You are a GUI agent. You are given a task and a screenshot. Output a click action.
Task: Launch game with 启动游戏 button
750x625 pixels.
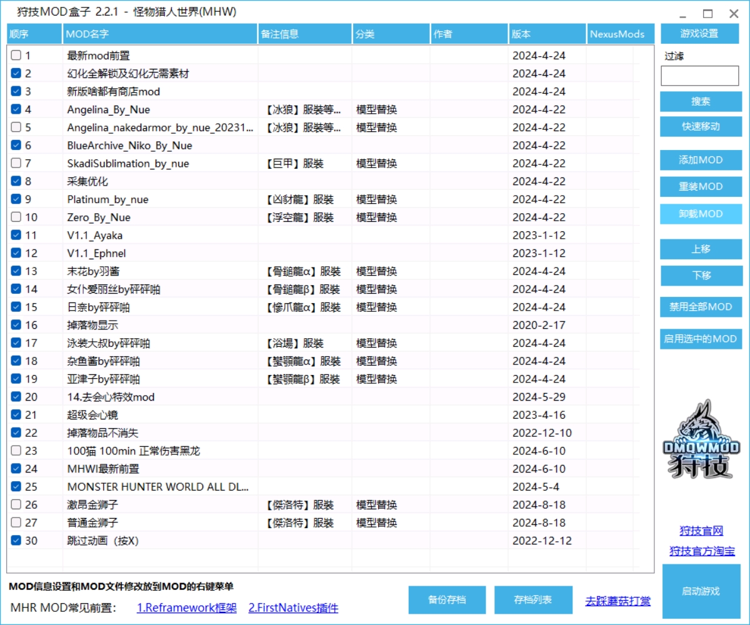701,591
